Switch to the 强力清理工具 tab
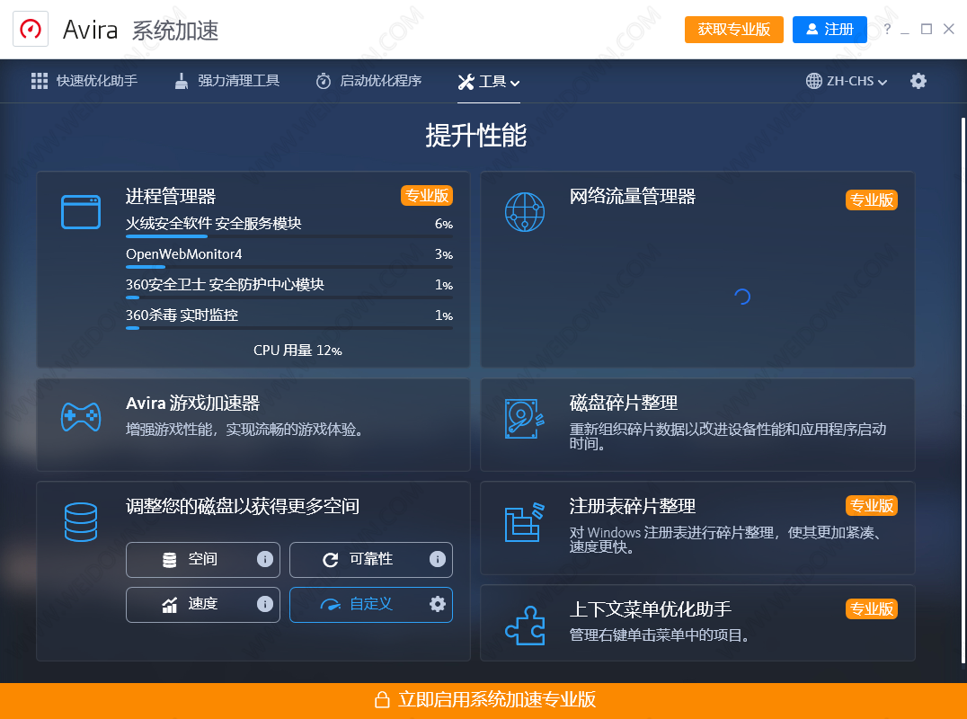This screenshot has height=719, width=967. (226, 81)
